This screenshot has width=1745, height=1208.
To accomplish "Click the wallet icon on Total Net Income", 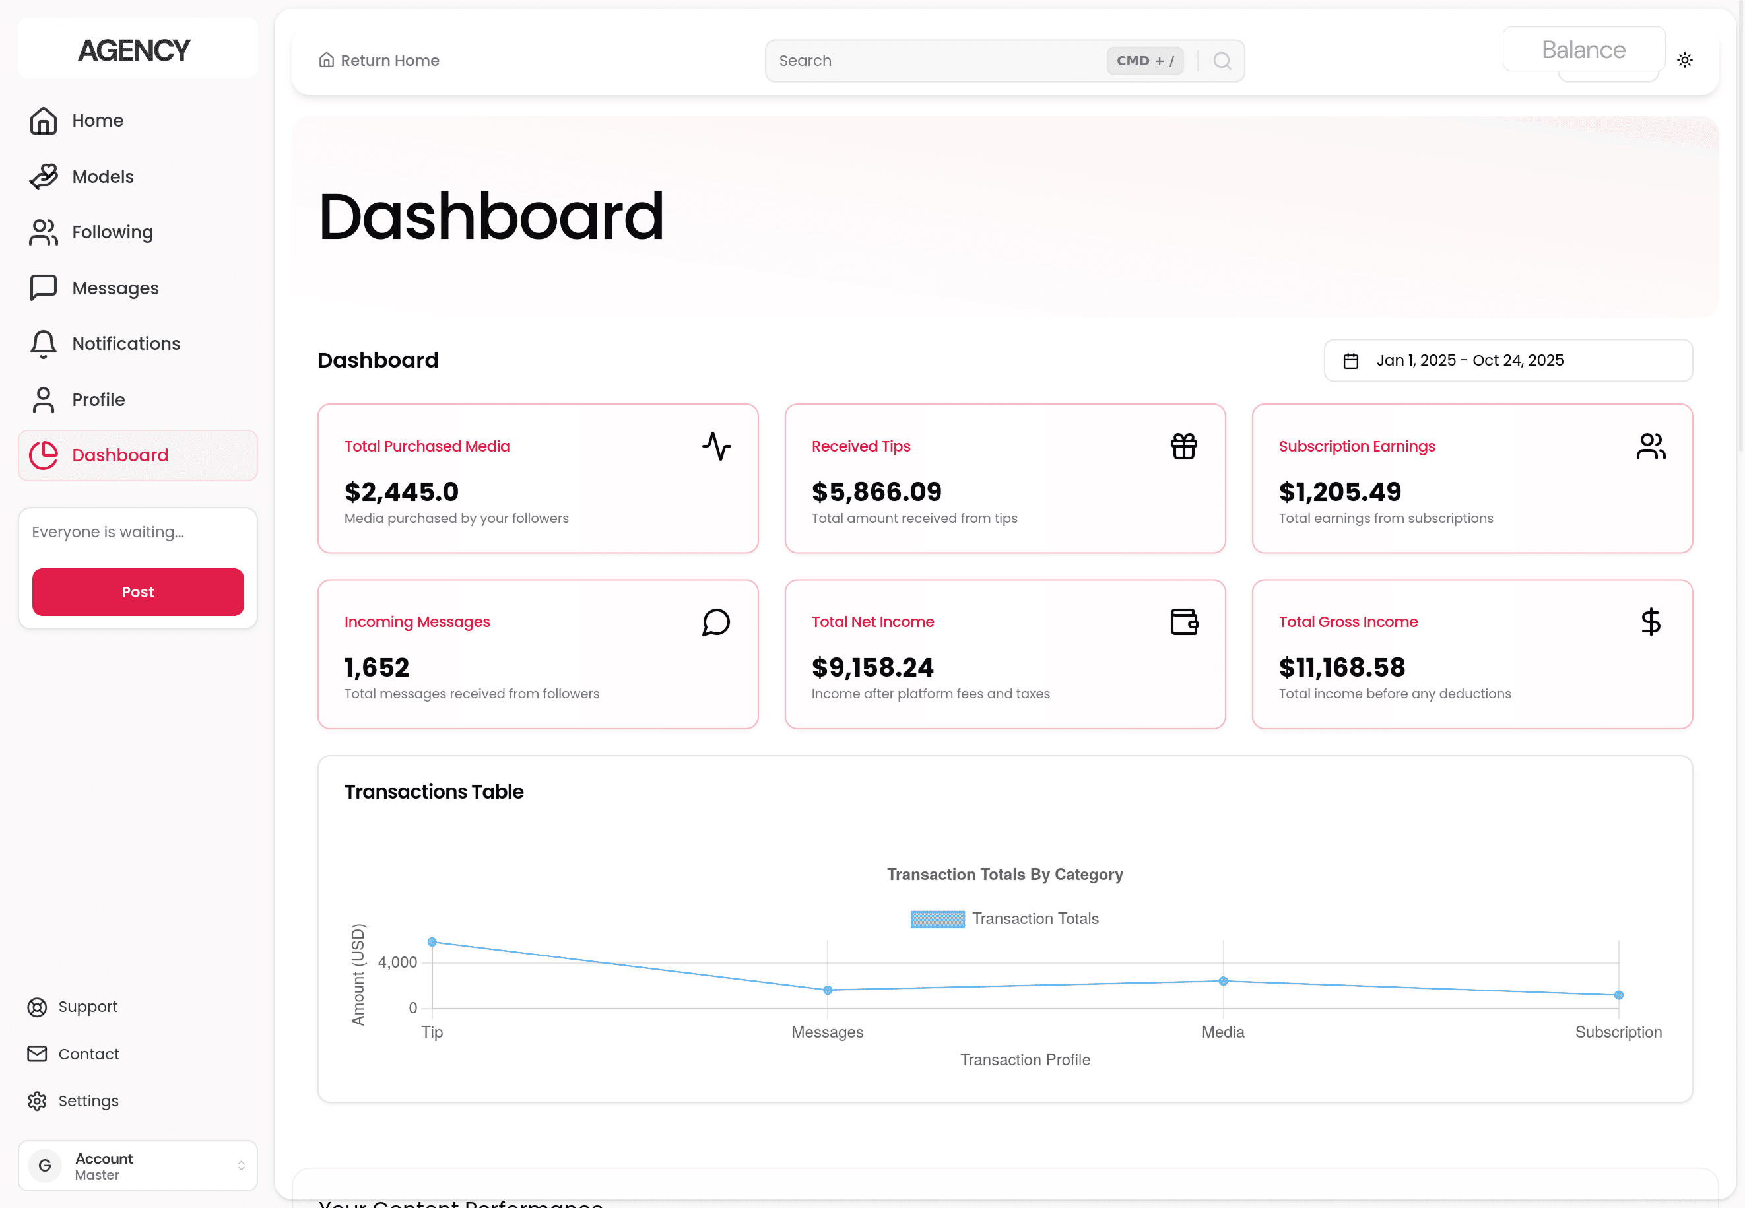I will pos(1183,622).
